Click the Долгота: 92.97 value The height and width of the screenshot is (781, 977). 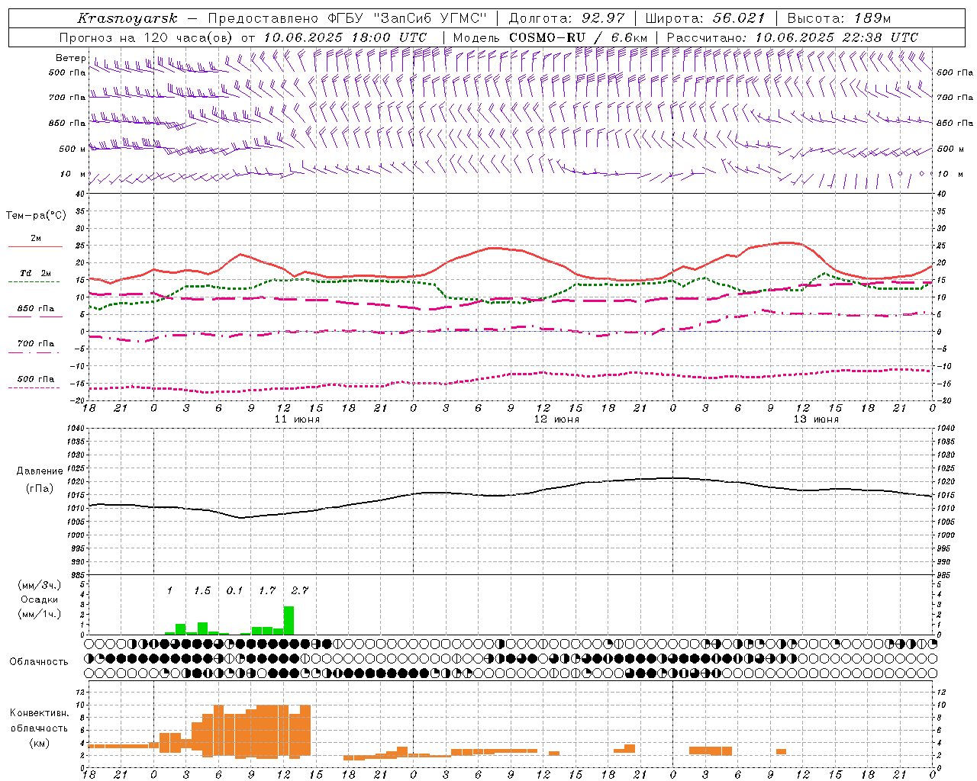click(x=567, y=18)
